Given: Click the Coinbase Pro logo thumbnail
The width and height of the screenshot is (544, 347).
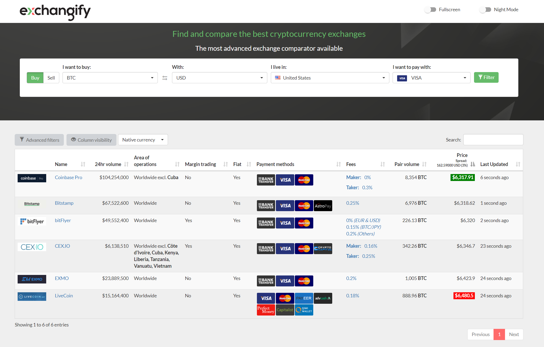Looking at the screenshot, I should coord(32,178).
